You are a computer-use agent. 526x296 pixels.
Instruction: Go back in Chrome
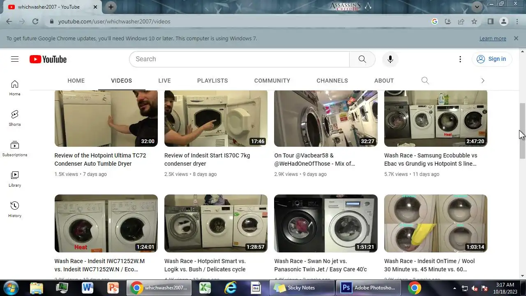pos(9,21)
